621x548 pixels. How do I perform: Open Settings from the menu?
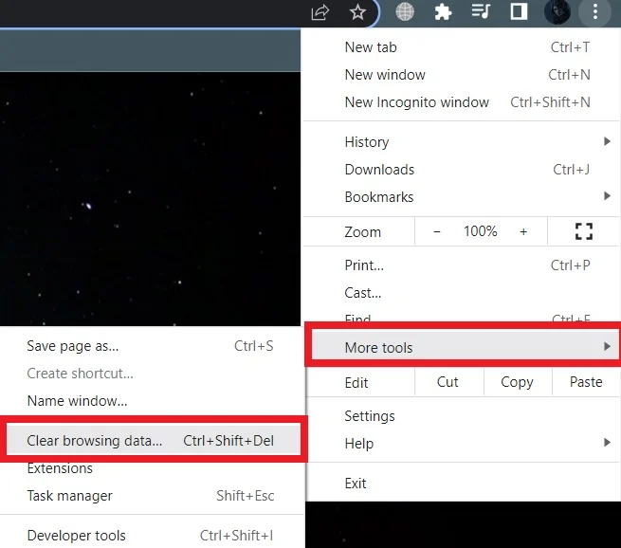click(462, 416)
